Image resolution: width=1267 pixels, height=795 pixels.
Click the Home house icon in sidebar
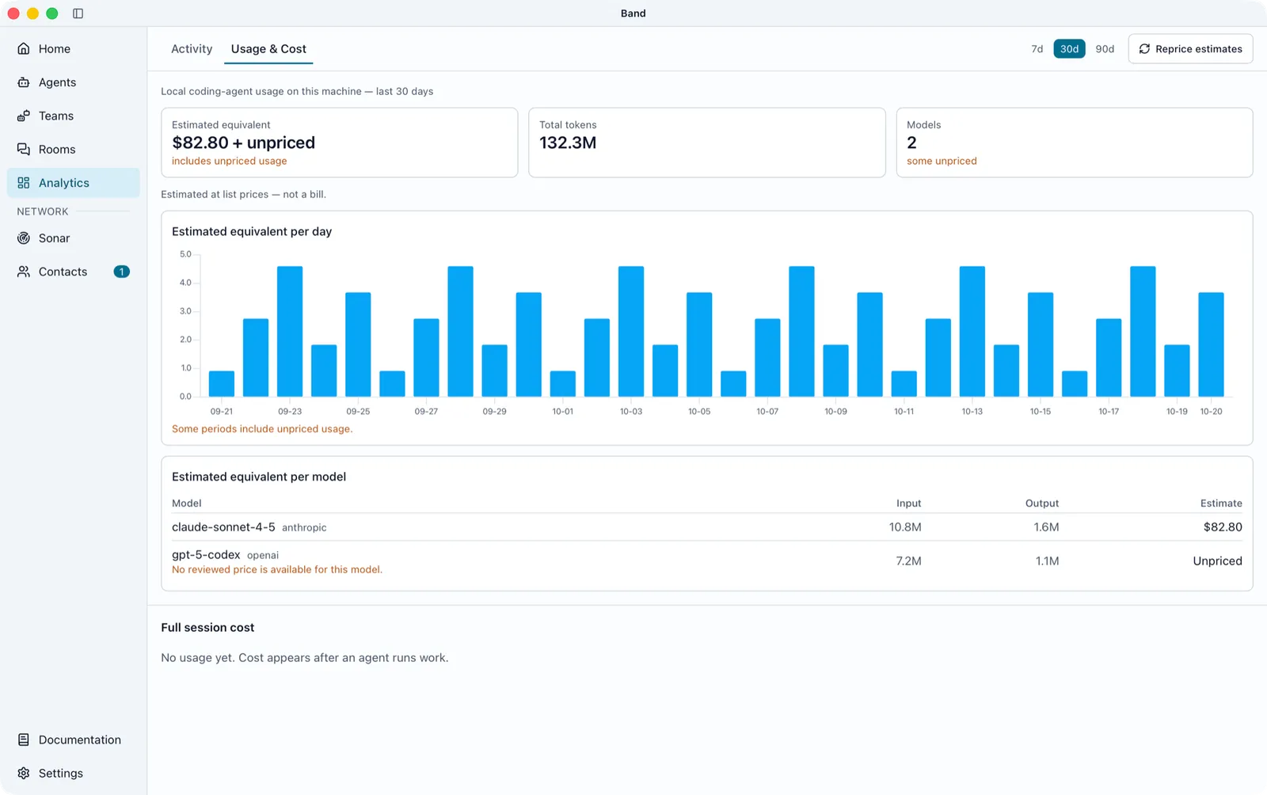click(x=24, y=49)
